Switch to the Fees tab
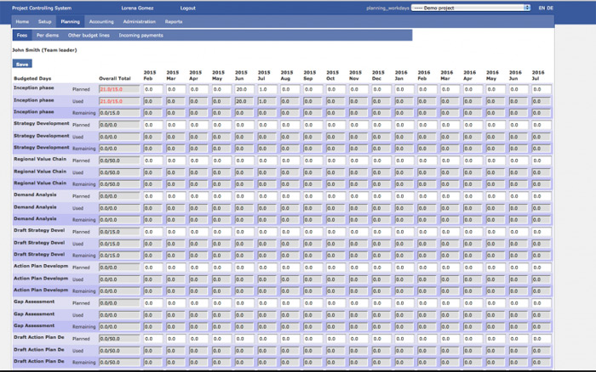Screen dimensions: 596x372 [x=21, y=36]
